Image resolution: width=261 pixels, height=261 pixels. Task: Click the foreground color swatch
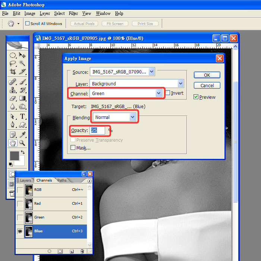coord(14,155)
